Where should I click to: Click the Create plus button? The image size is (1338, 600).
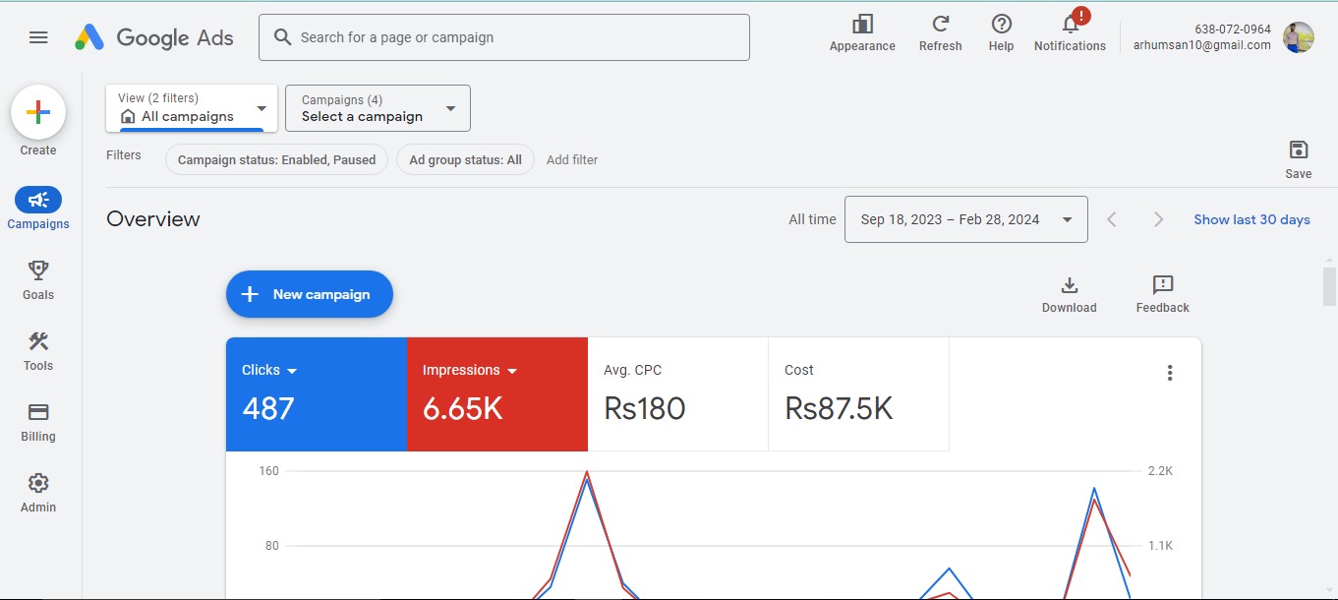38,112
